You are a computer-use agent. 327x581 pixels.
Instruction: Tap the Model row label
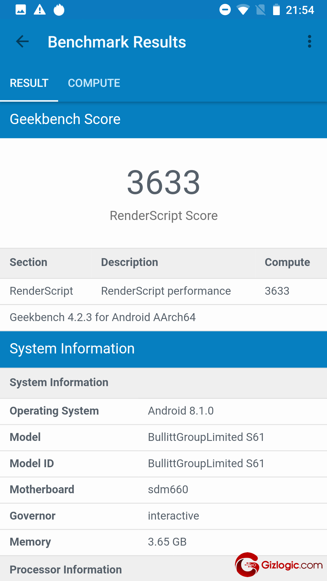(25, 437)
